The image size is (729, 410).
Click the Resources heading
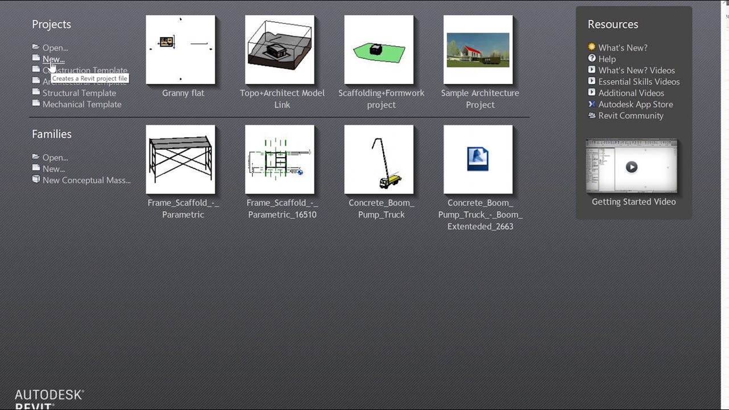[613, 24]
